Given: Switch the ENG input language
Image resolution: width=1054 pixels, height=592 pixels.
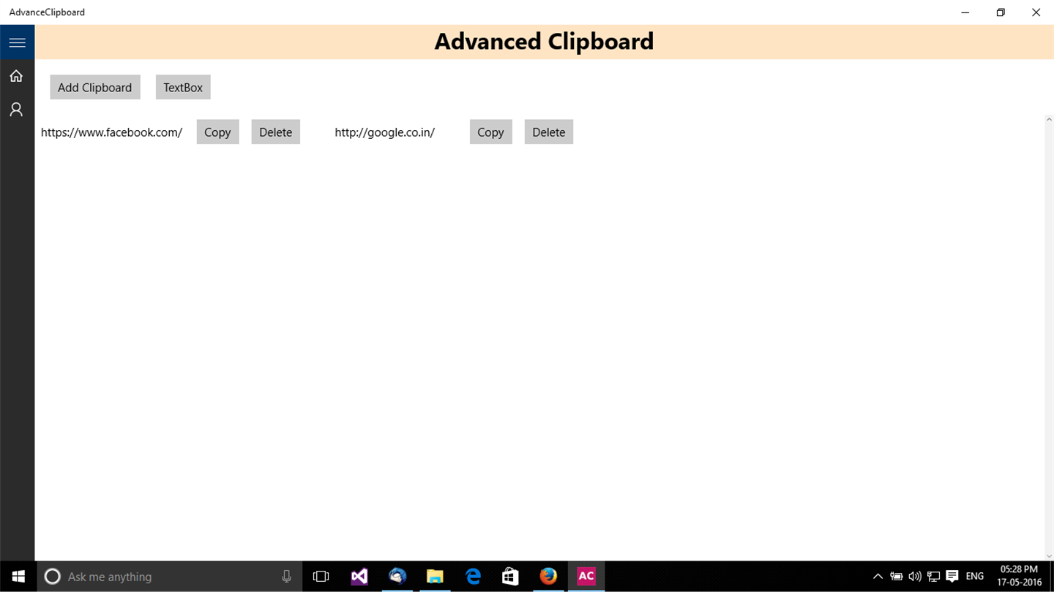Looking at the screenshot, I should (975, 577).
